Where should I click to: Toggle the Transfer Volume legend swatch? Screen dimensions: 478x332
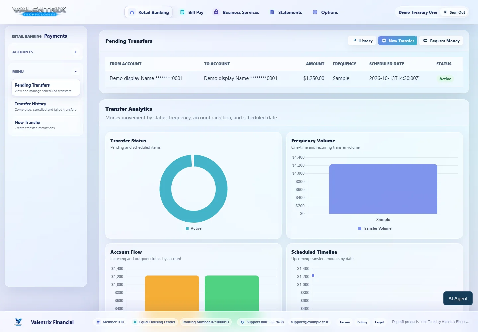[x=359, y=228]
